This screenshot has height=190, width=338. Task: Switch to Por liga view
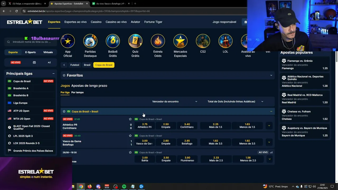click(x=65, y=93)
